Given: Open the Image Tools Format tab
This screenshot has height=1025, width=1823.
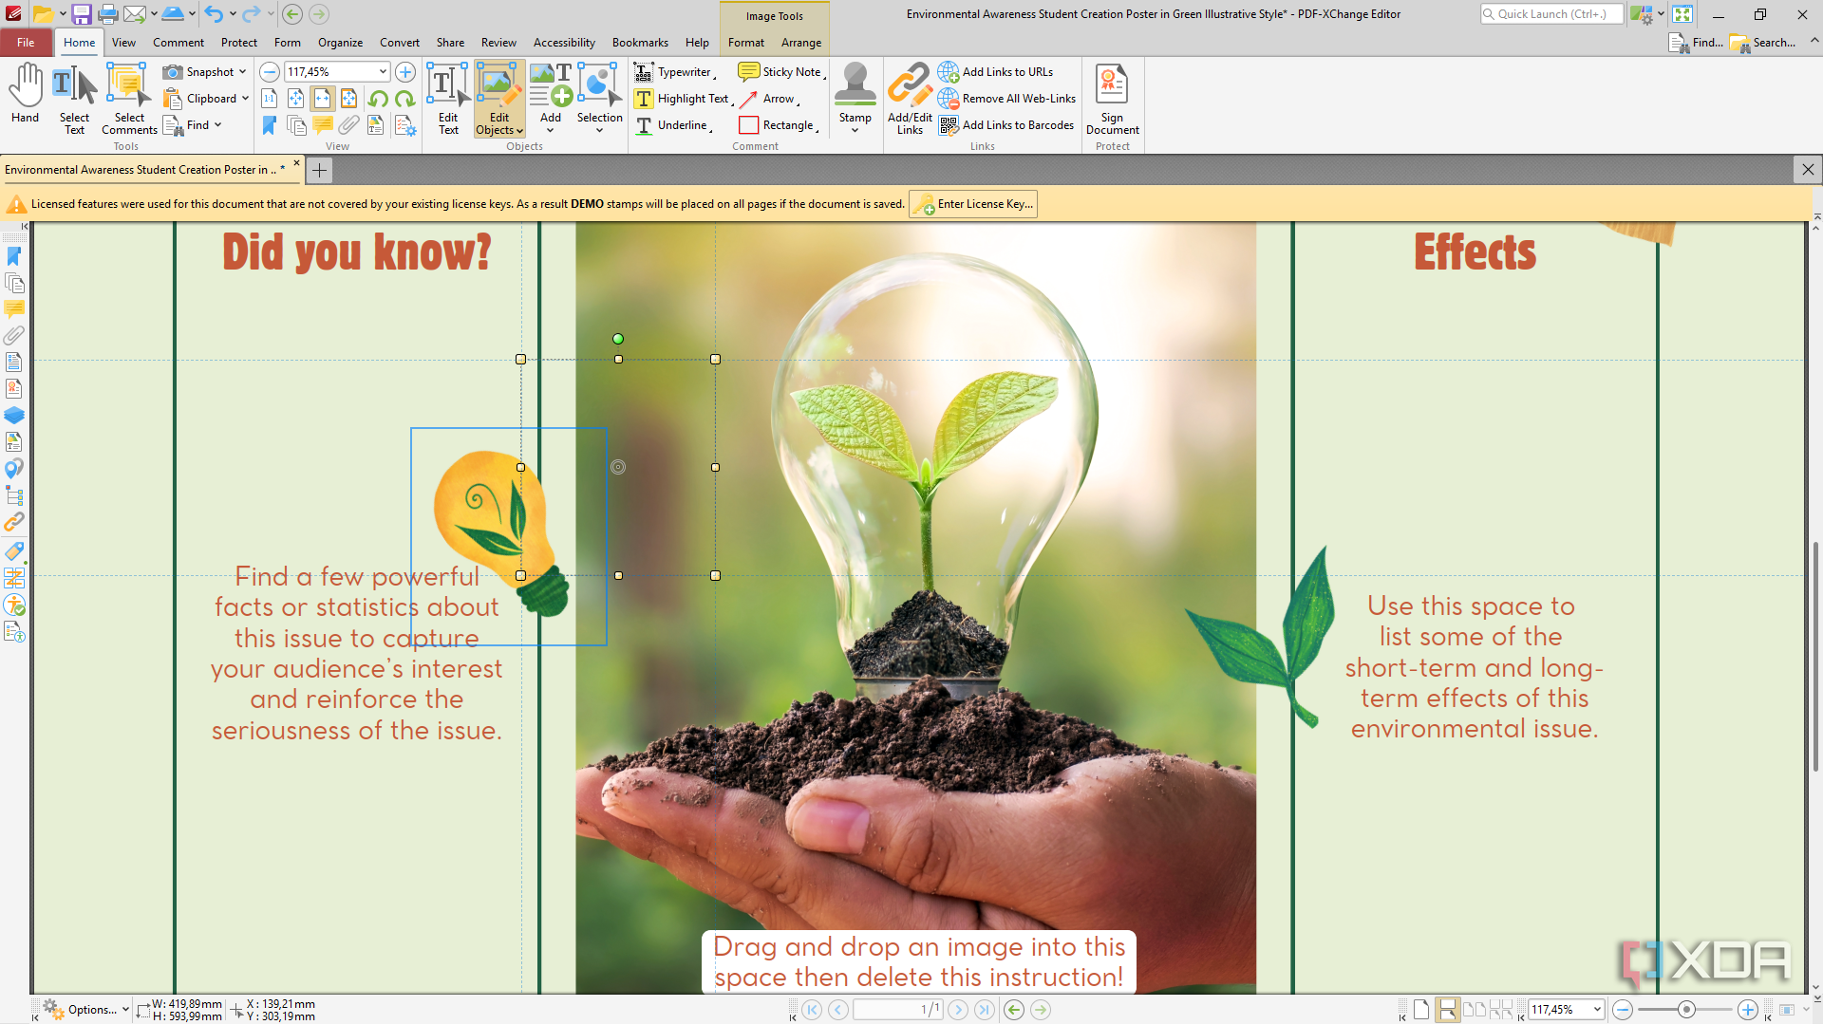Looking at the screenshot, I should pyautogui.click(x=746, y=43).
